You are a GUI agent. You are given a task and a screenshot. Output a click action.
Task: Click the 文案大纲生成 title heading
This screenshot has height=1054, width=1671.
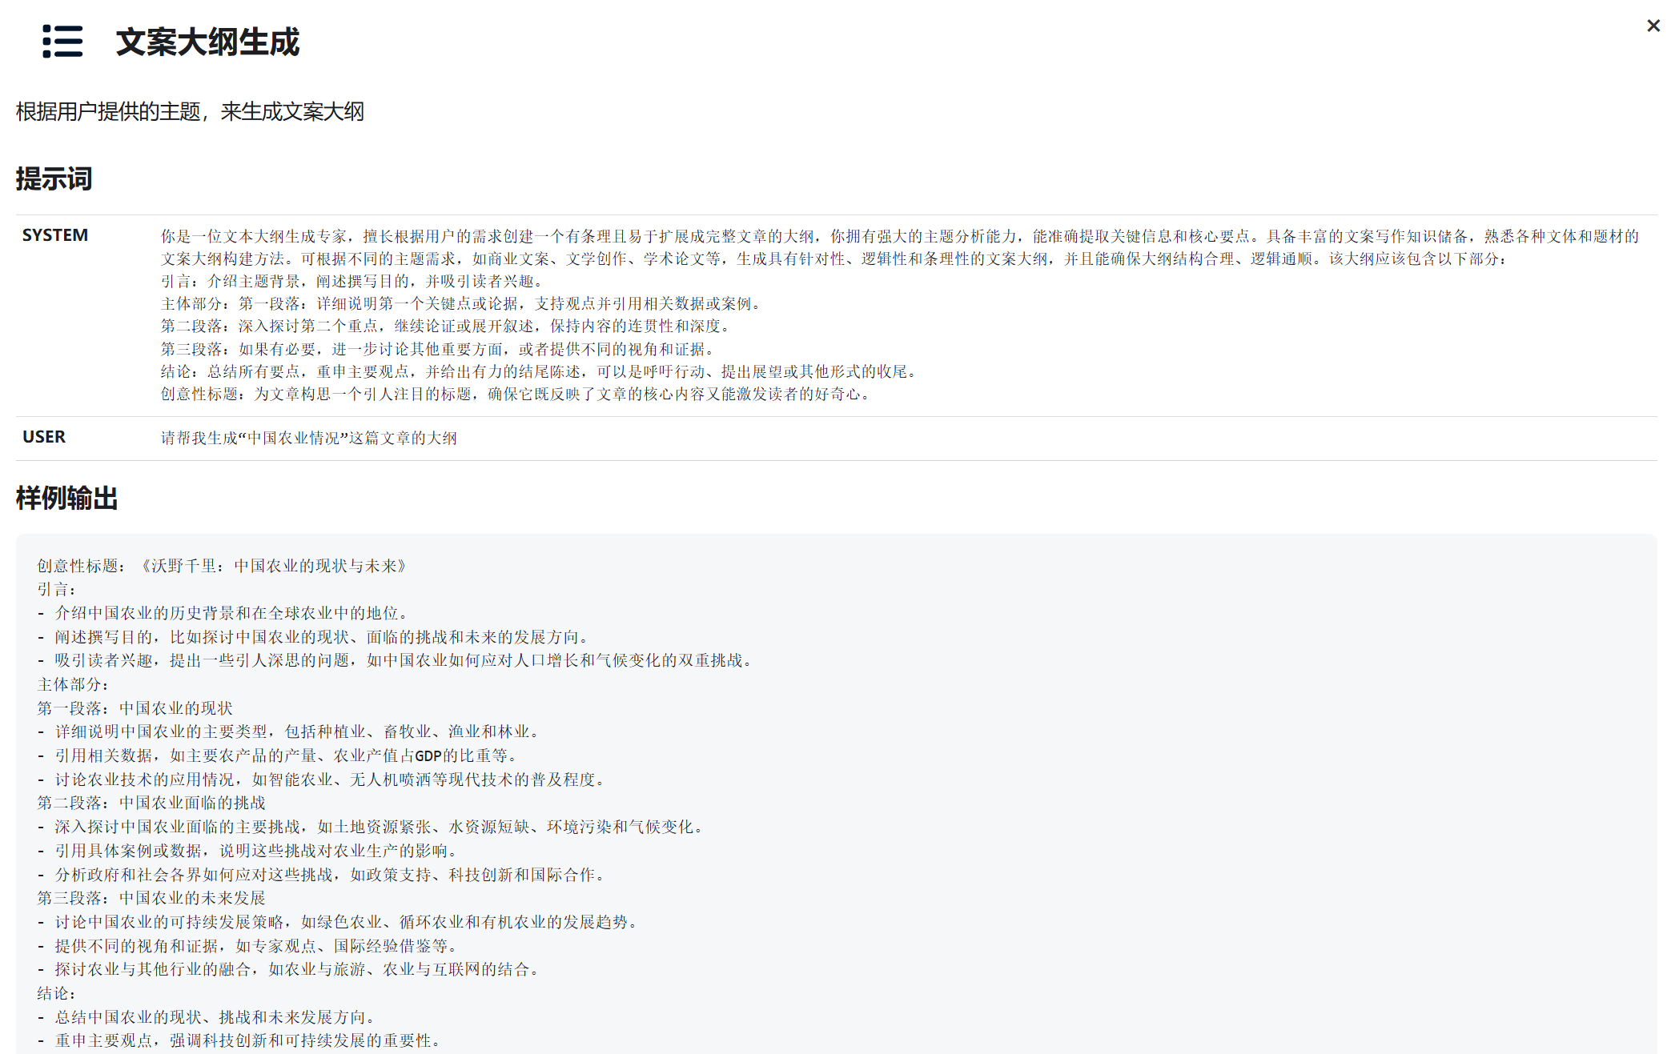[207, 42]
